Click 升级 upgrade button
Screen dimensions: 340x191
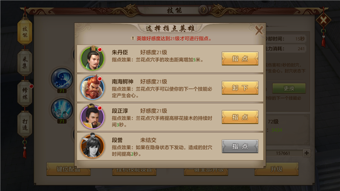coord(276,169)
